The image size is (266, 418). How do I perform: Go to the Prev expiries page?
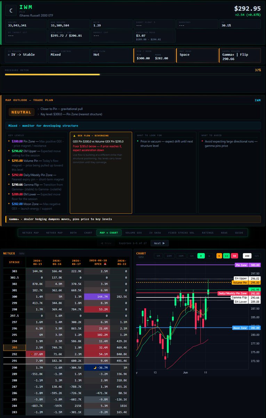(106, 243)
